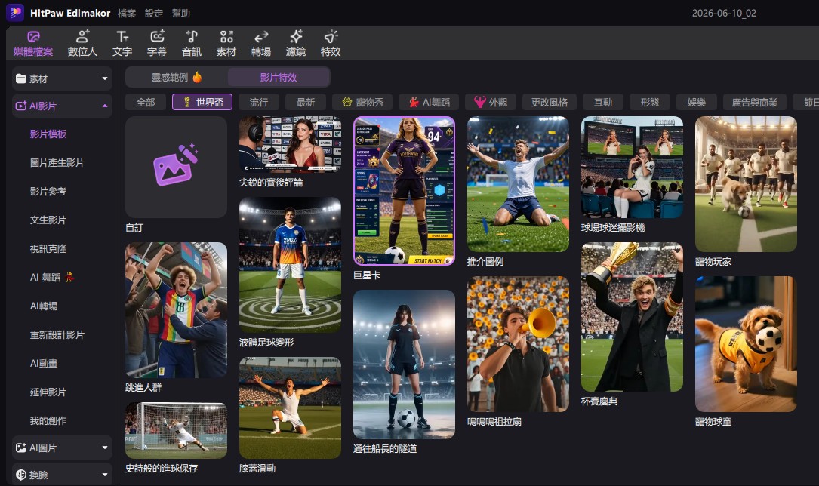The image size is (819, 486).
Task: Click the project name 2026-06-10_02
Action: tap(724, 13)
